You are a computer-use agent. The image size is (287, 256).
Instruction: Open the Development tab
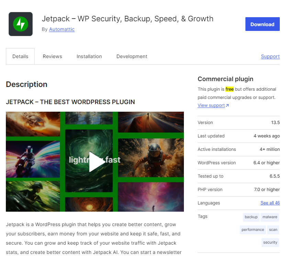[132, 56]
